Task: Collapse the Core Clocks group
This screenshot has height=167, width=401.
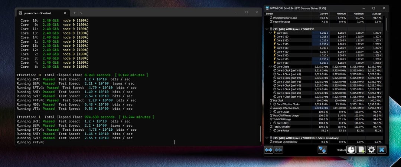Action: pos(271,67)
